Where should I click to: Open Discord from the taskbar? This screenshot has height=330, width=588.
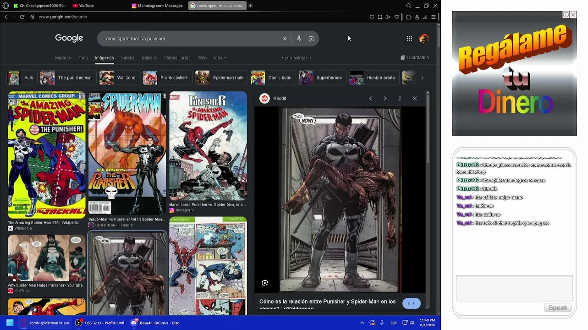(155, 323)
